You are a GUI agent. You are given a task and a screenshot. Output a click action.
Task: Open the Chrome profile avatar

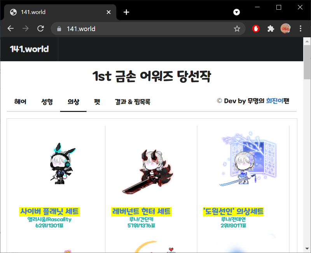point(286,29)
